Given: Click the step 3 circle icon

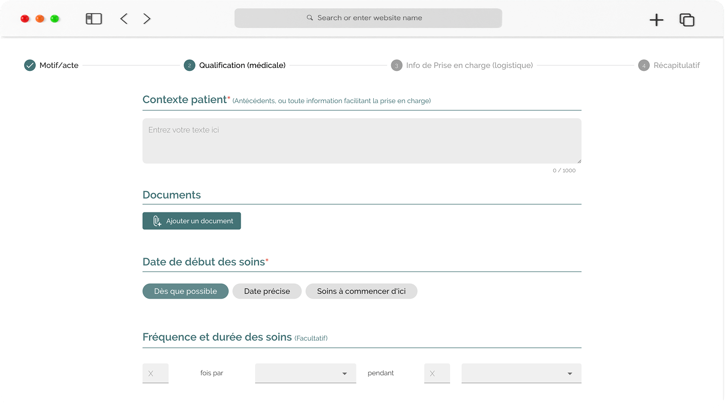Looking at the screenshot, I should 397,66.
